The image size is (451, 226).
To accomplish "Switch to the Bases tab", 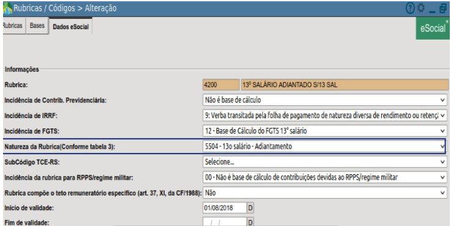I will (37, 26).
